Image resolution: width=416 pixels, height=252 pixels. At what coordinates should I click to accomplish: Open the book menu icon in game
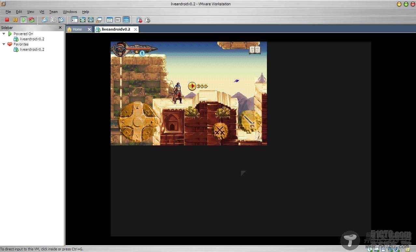[255, 50]
